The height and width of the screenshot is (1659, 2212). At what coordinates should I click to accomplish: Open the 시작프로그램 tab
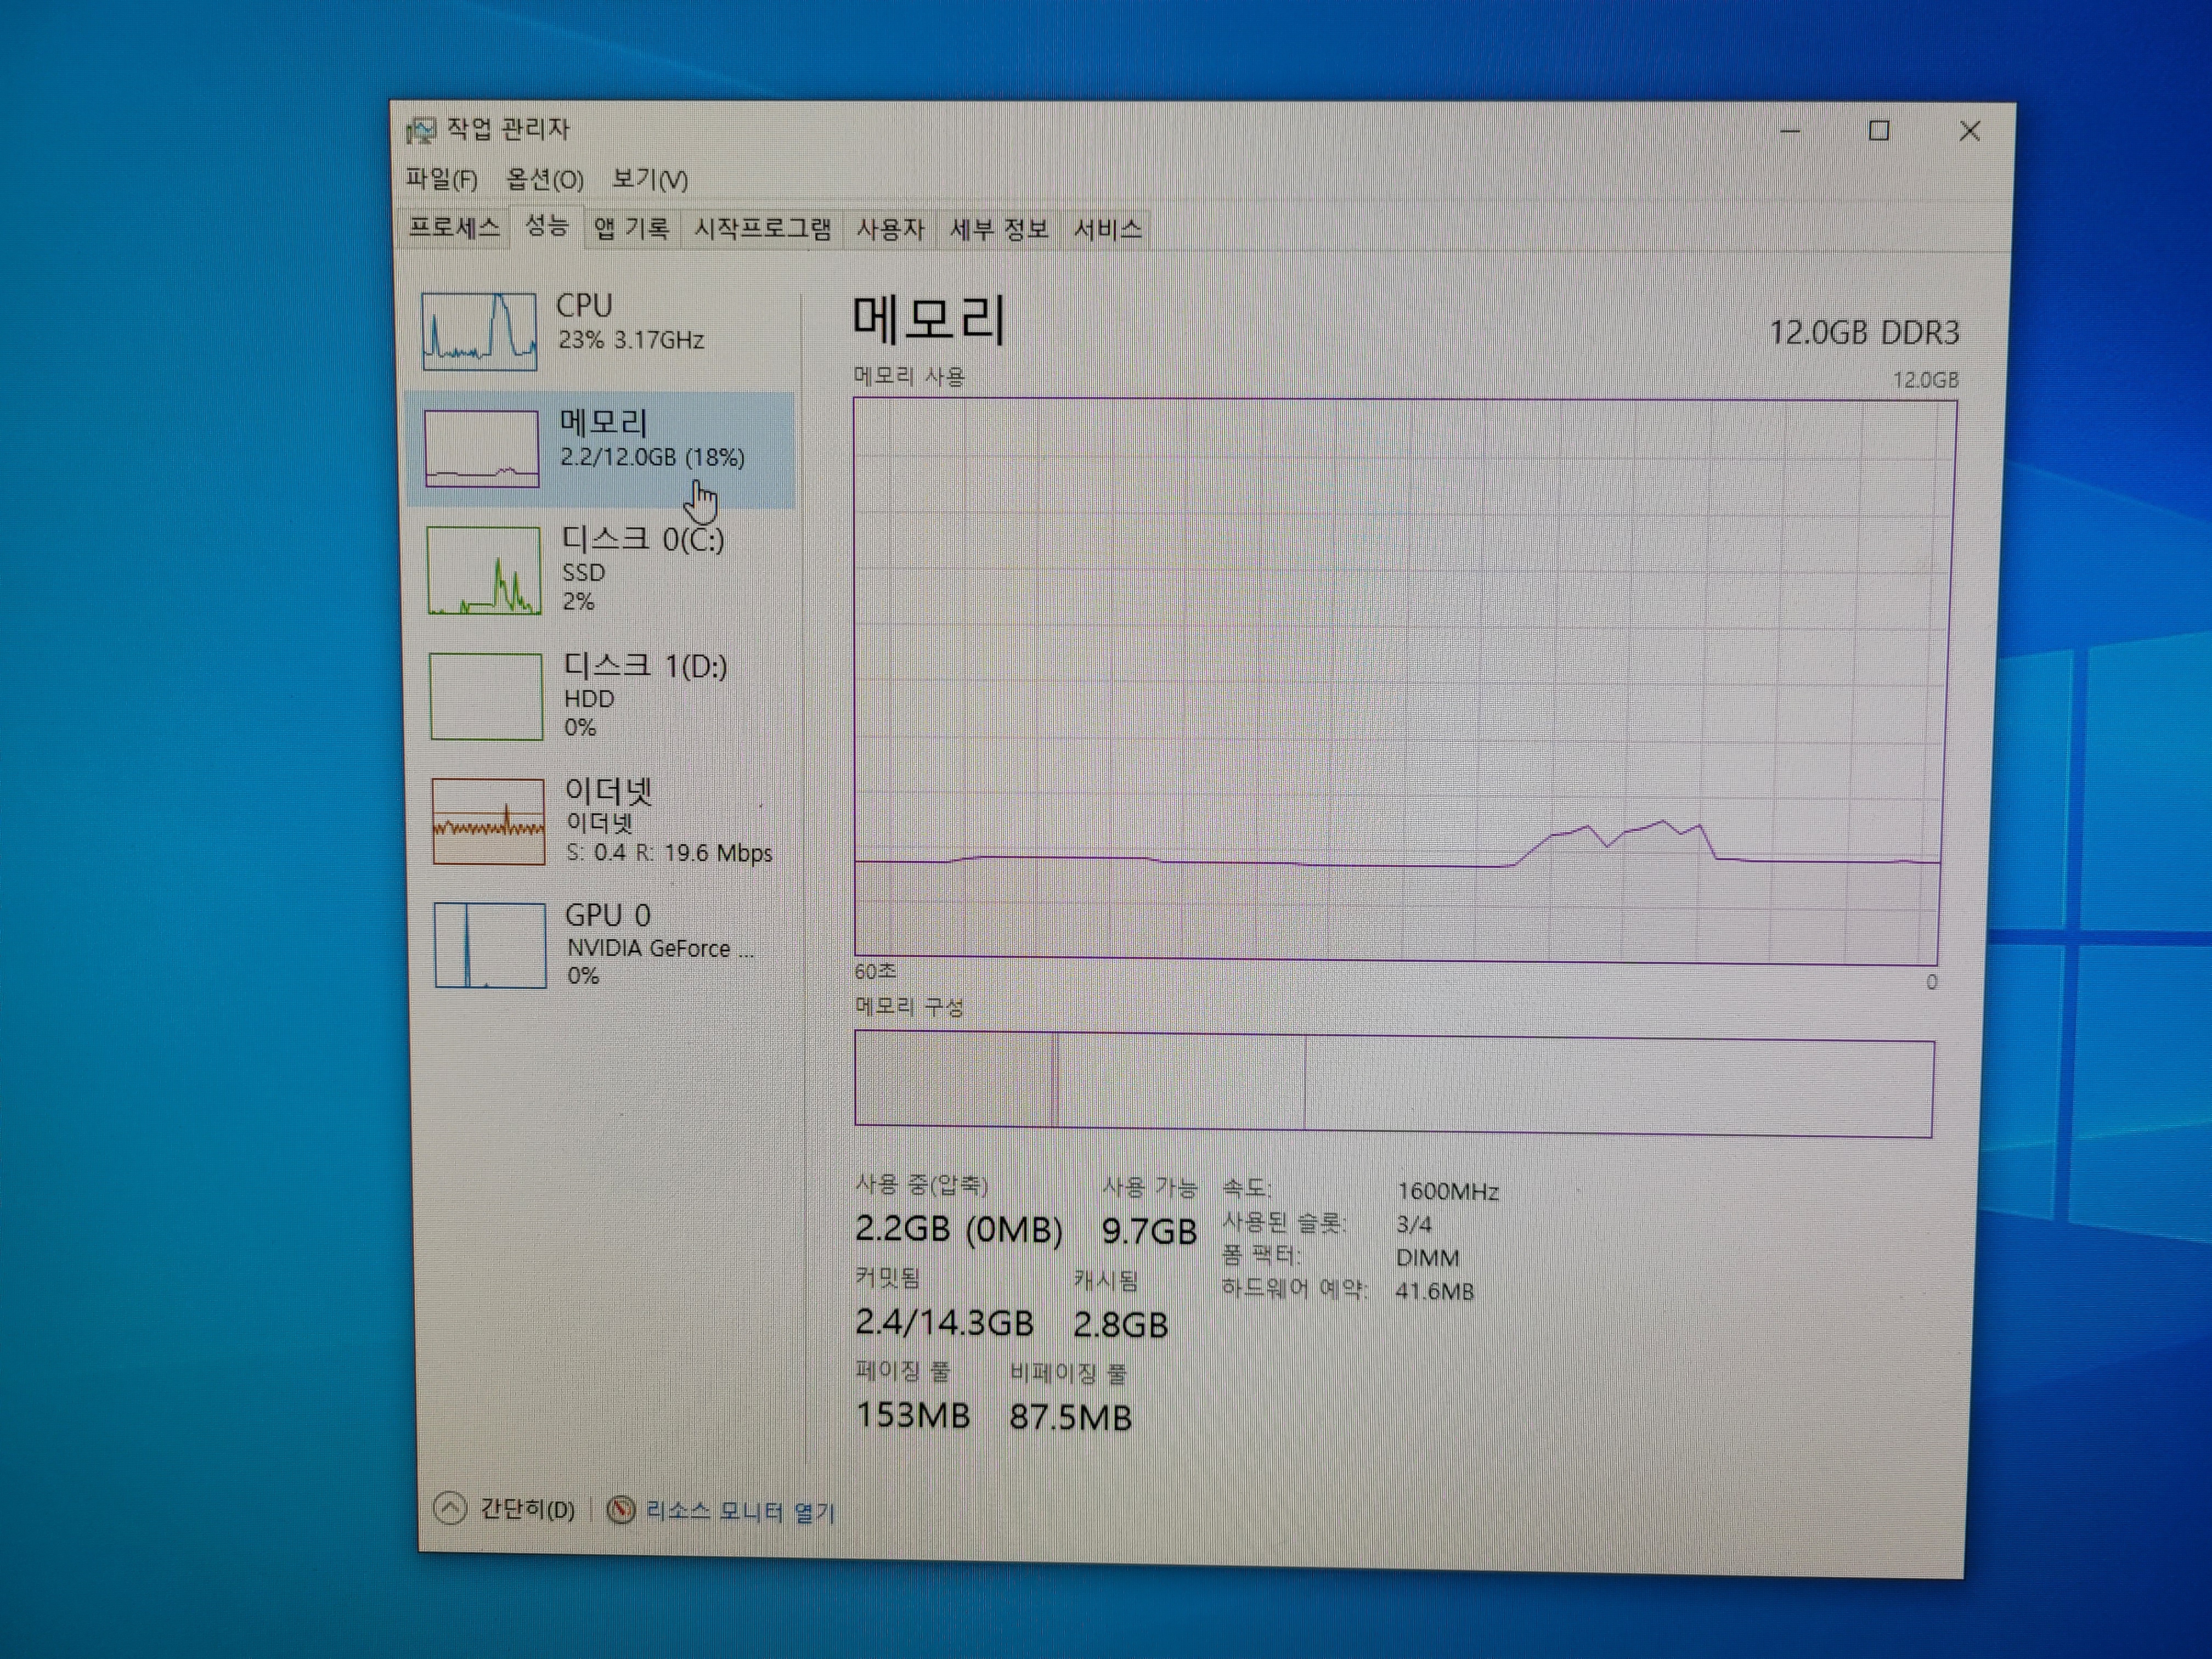tap(762, 229)
